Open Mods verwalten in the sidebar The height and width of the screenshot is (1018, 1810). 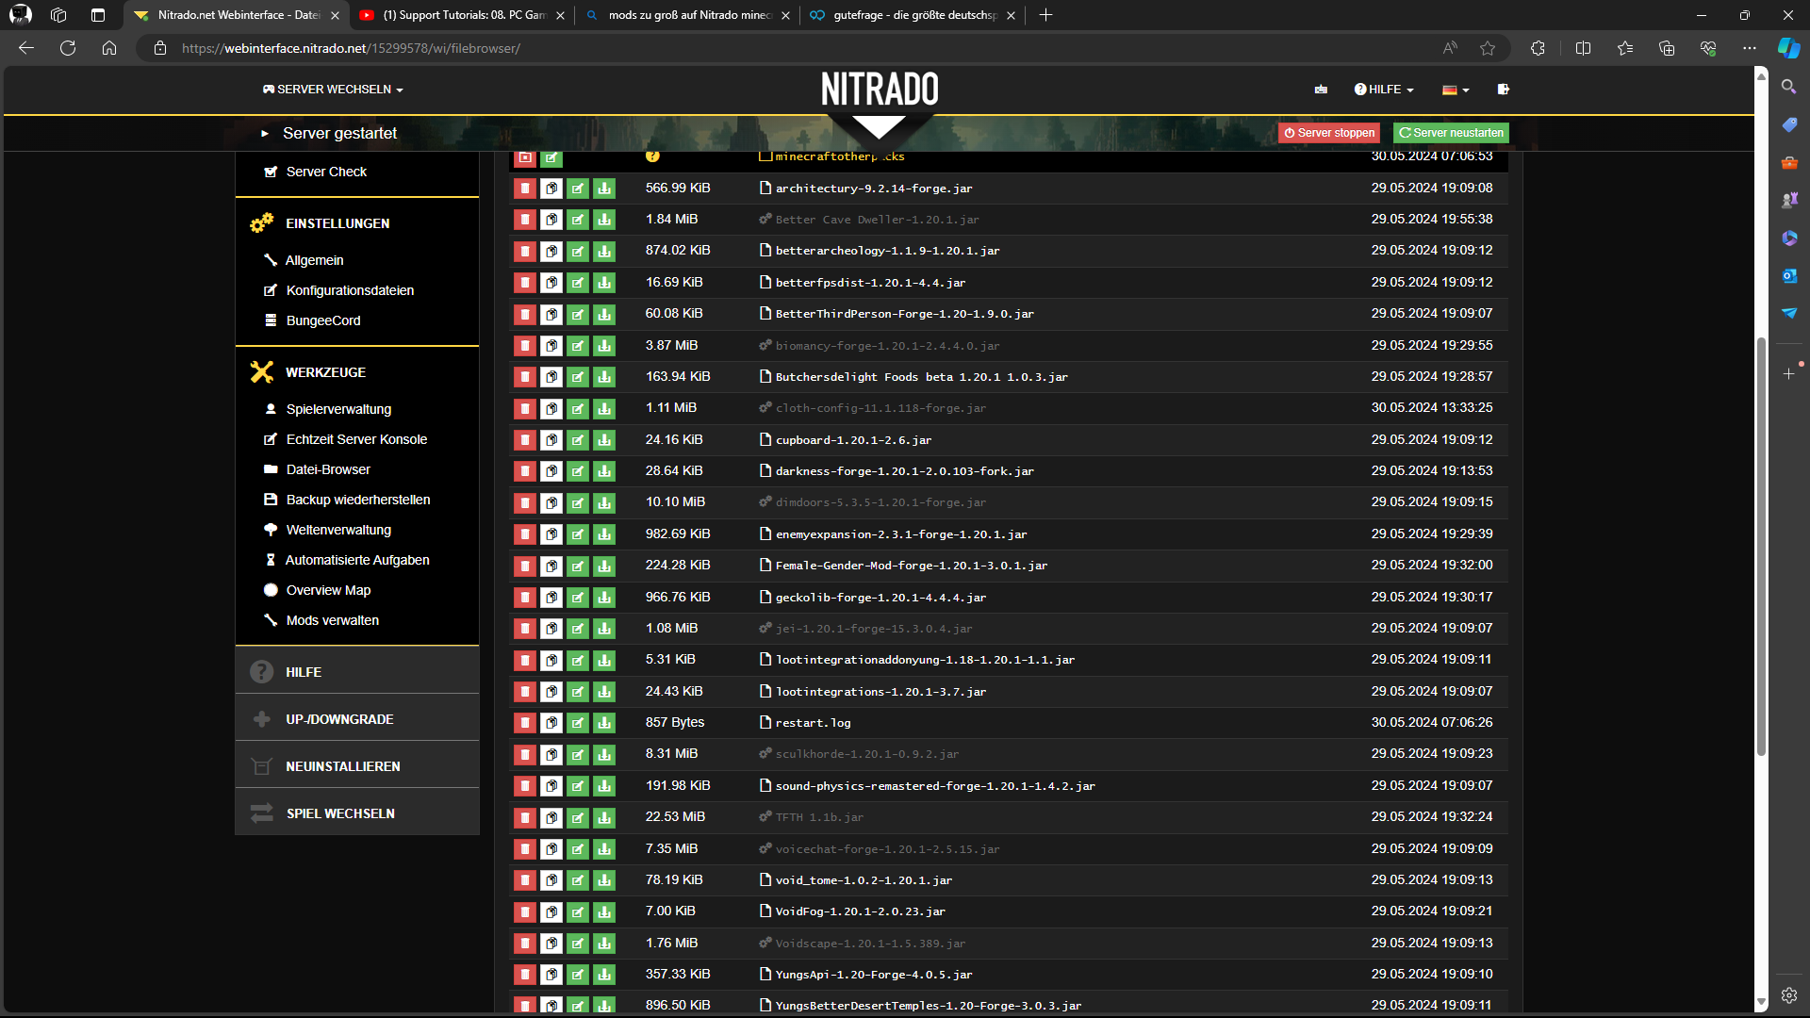point(332,620)
